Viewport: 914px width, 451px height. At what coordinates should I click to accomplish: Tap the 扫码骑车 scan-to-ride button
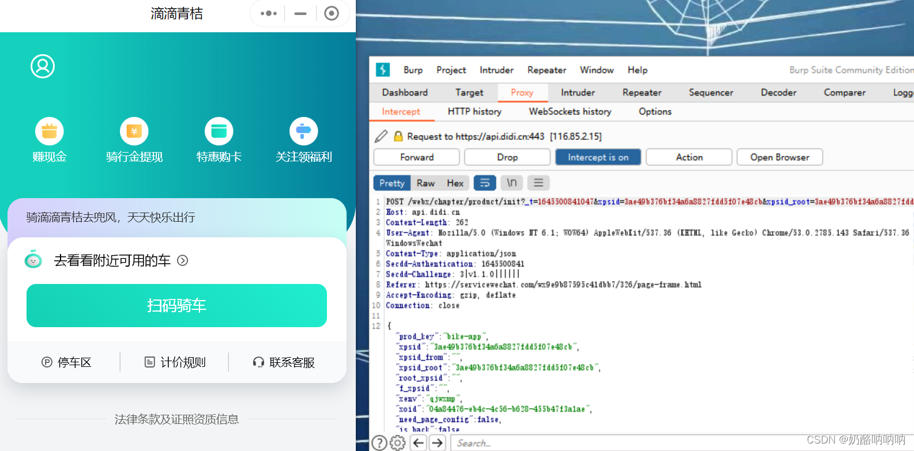[x=176, y=305]
